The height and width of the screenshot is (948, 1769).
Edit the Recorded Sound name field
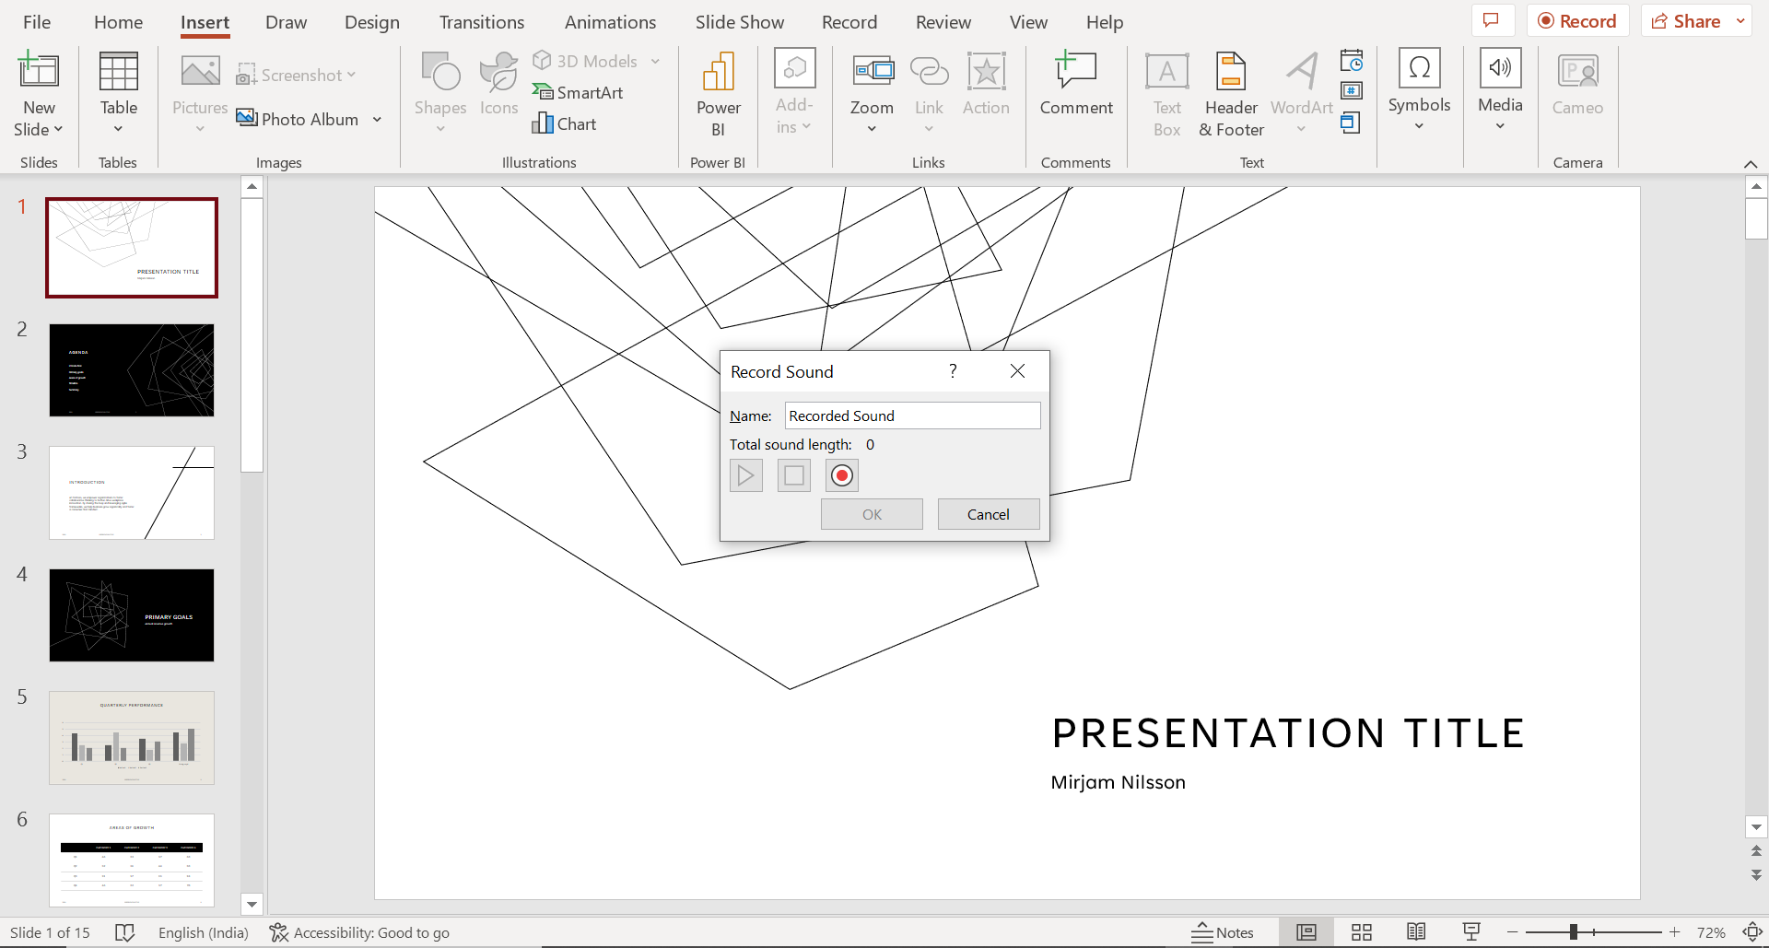coord(911,415)
